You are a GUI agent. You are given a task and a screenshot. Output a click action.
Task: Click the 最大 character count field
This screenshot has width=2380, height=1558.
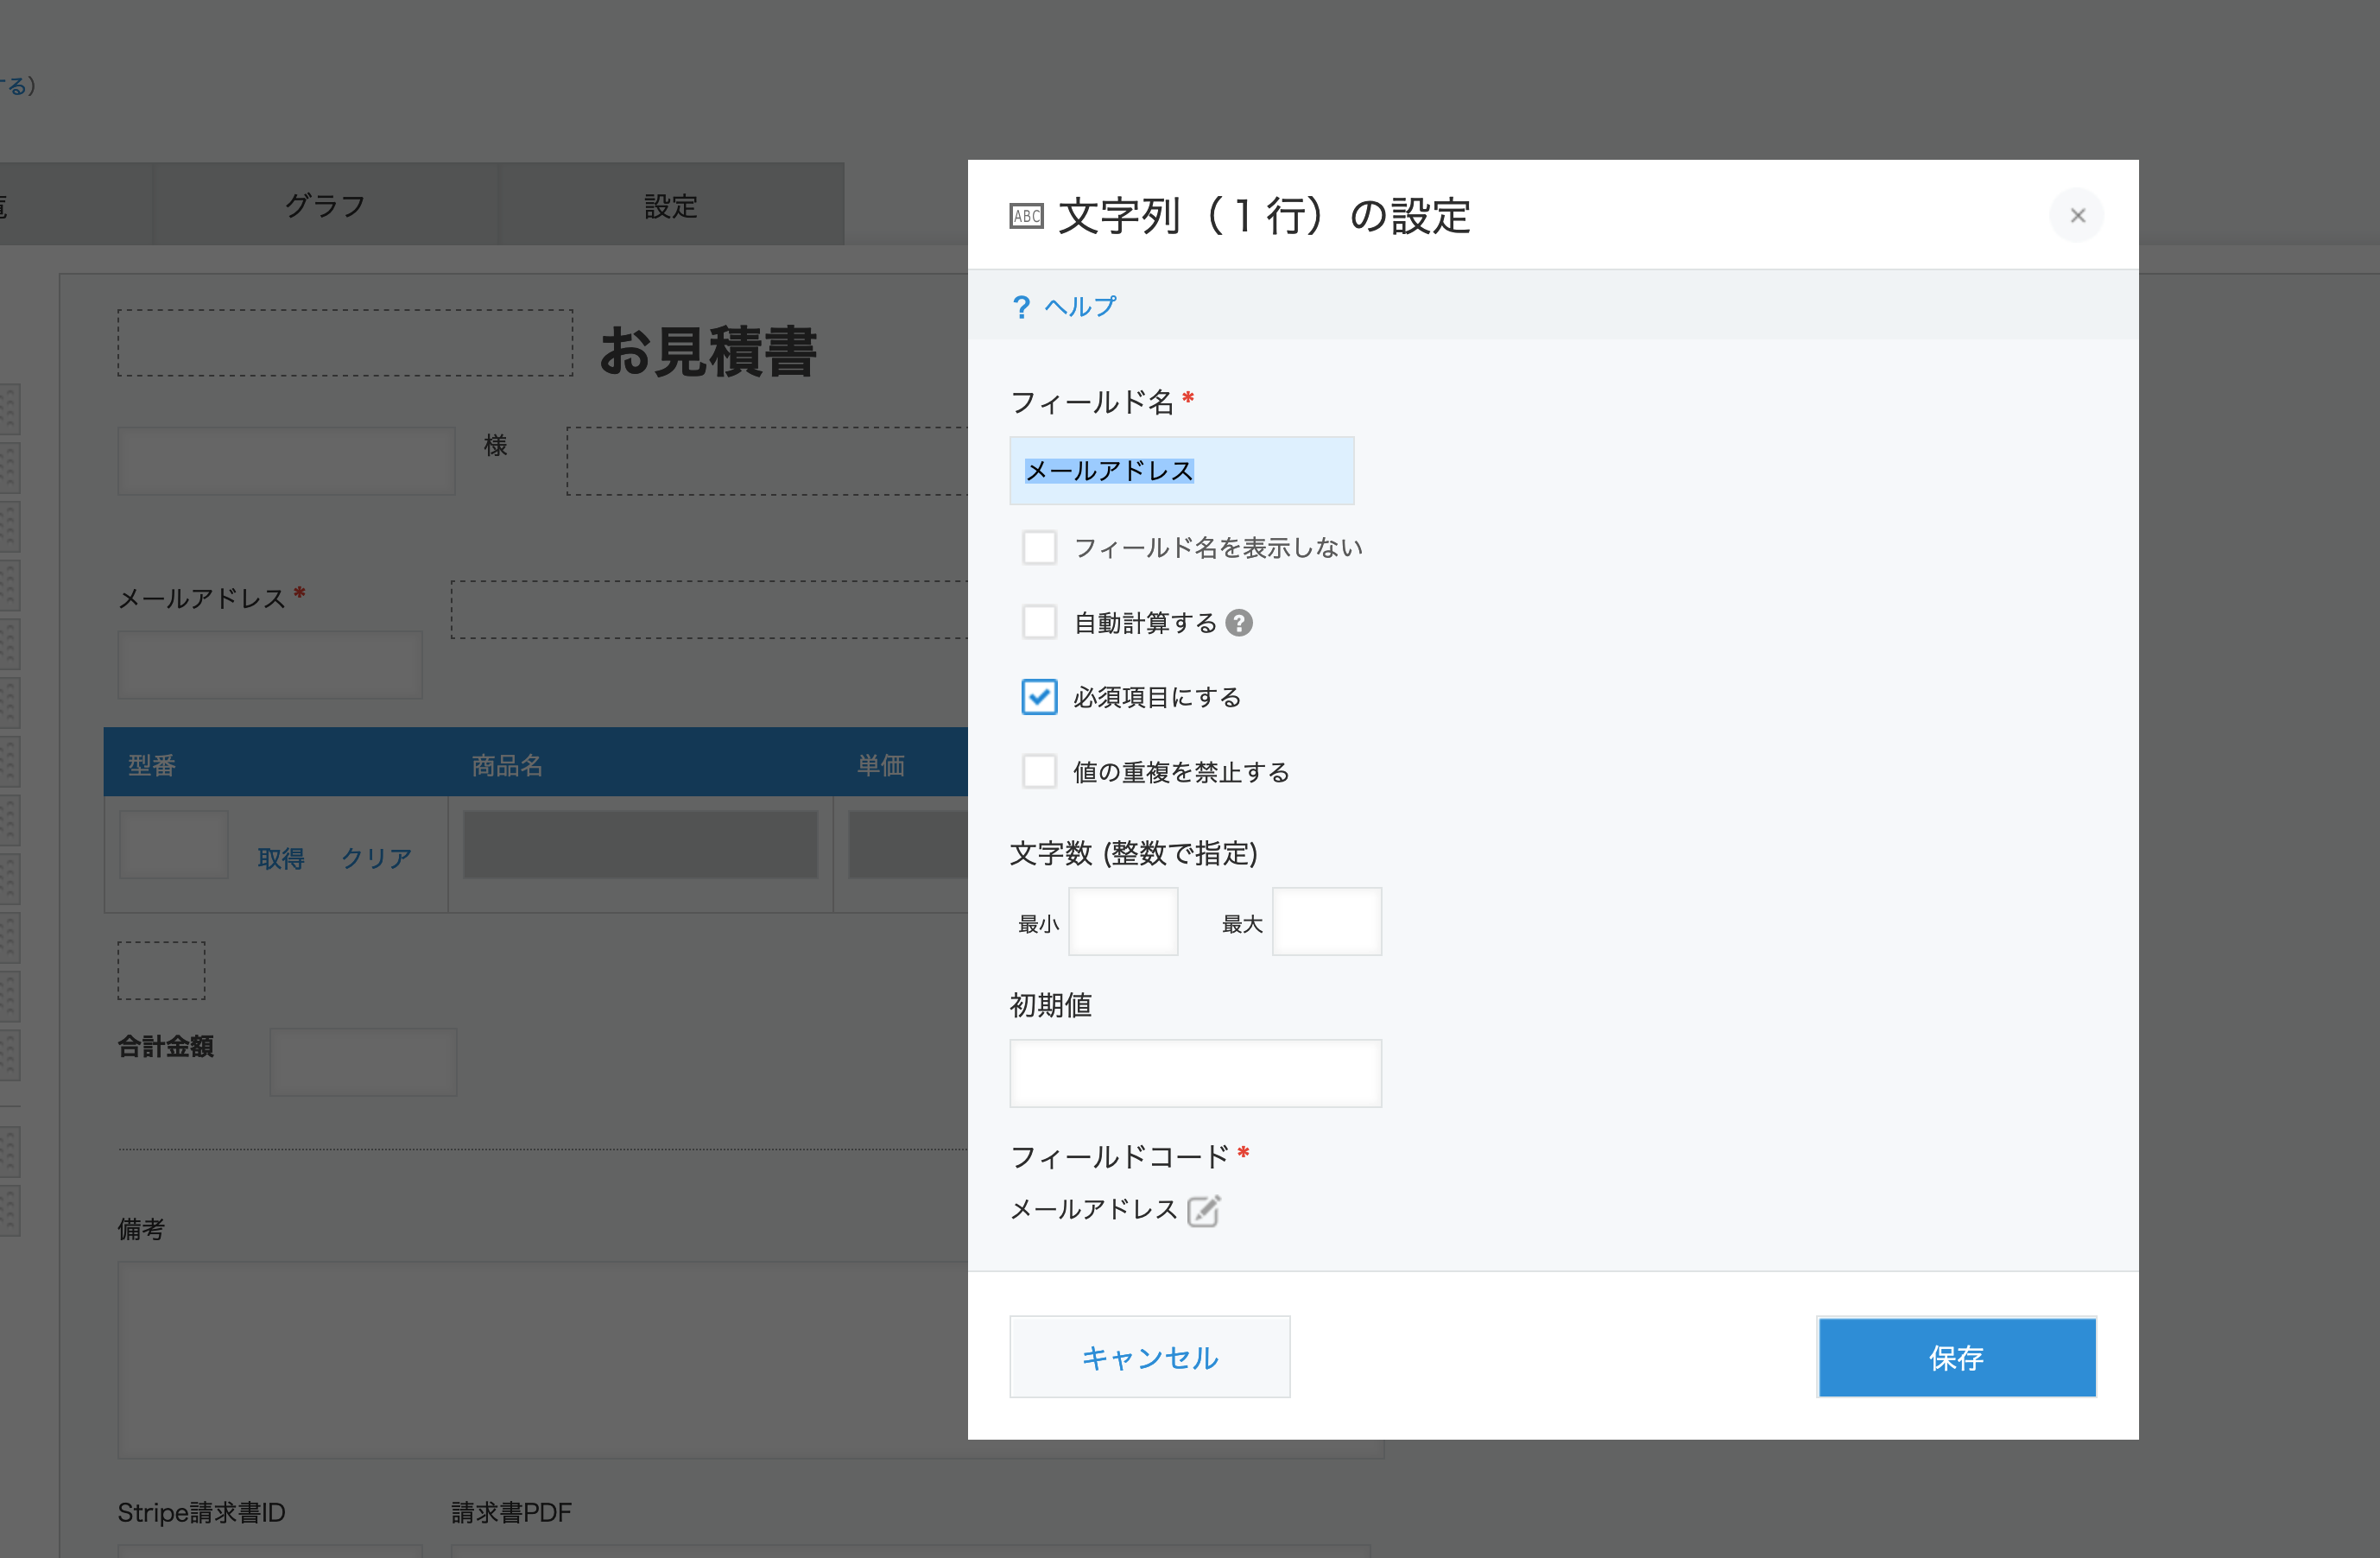[x=1326, y=922]
